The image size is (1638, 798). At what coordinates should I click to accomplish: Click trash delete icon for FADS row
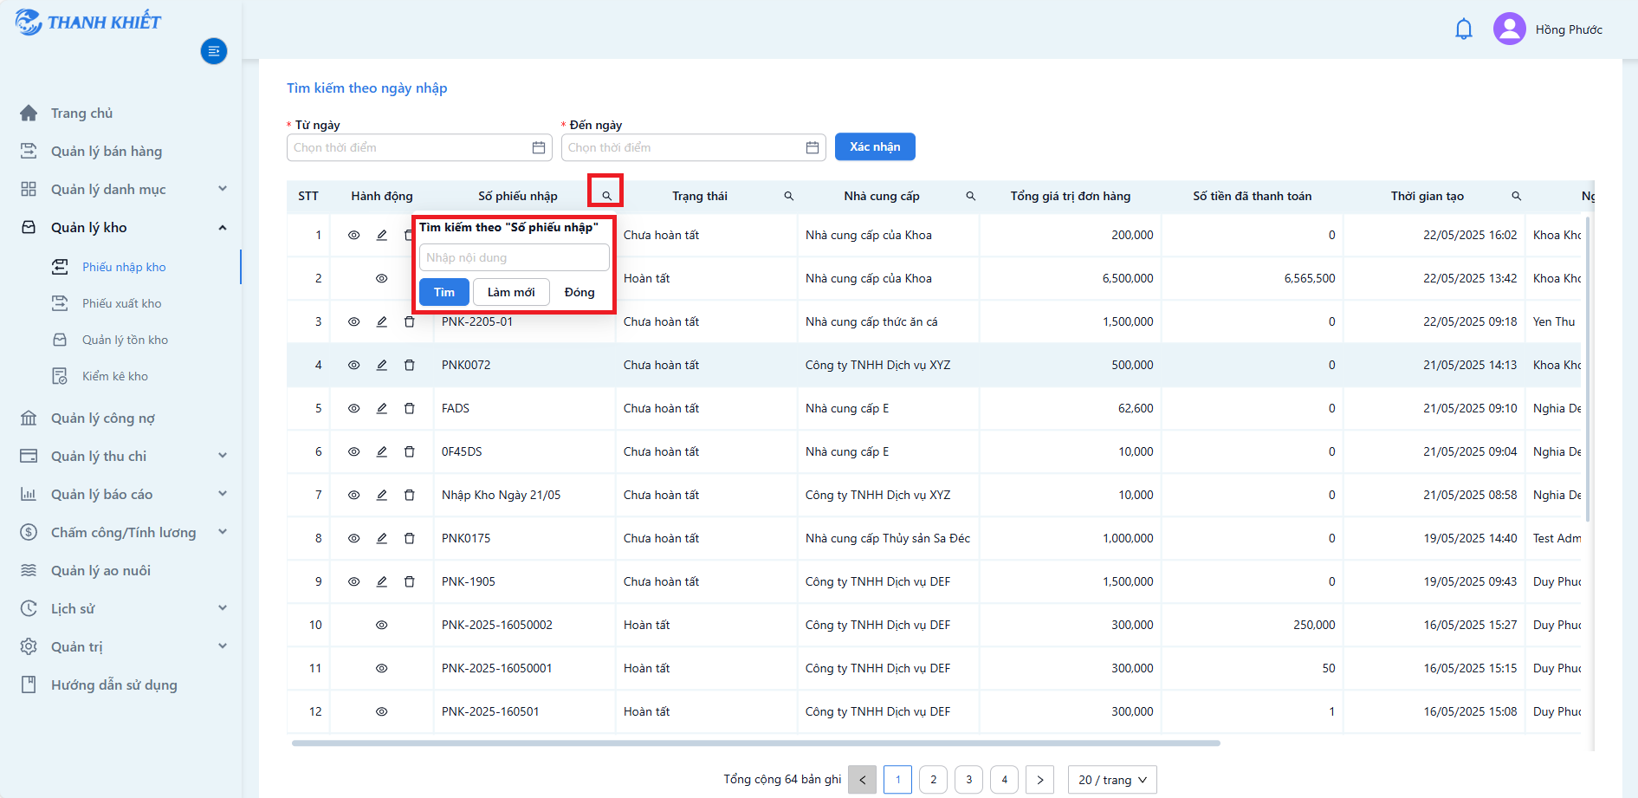(x=410, y=408)
